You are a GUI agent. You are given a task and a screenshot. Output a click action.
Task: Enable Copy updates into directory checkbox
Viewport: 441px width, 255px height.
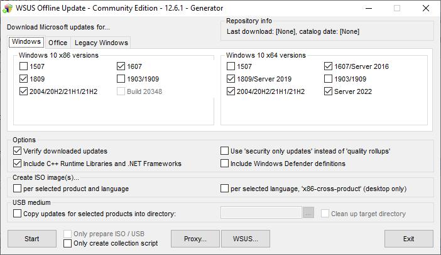point(17,214)
